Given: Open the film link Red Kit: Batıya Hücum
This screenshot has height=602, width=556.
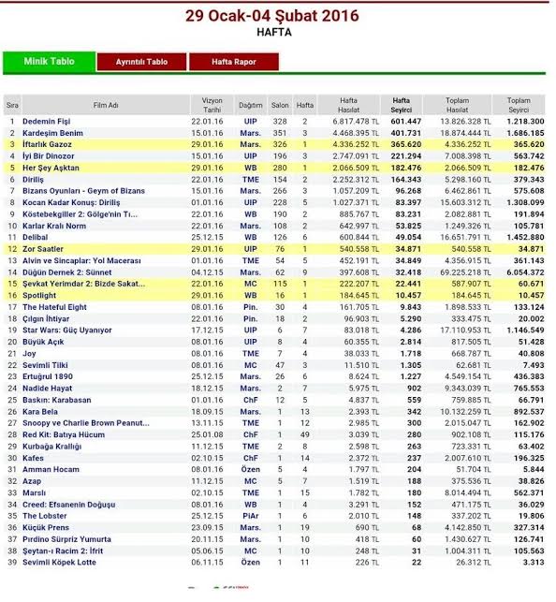Looking at the screenshot, I should [64, 434].
